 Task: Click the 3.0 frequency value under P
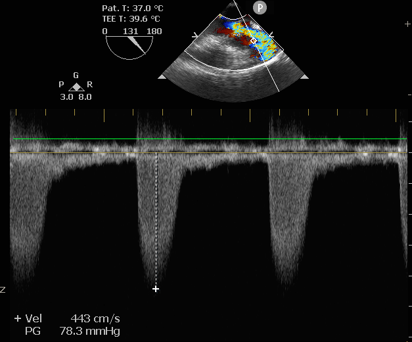66,96
